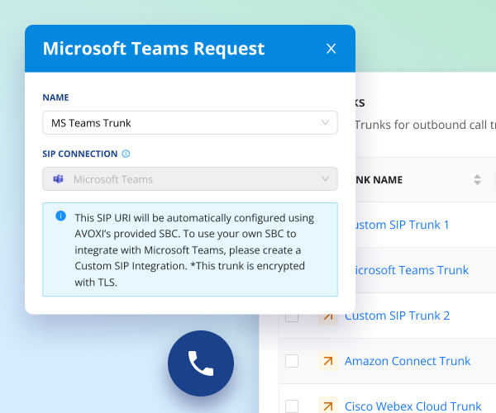Click outbound arrow icon for Amazon Connect Trunk
The width and height of the screenshot is (496, 413).
coord(328,361)
